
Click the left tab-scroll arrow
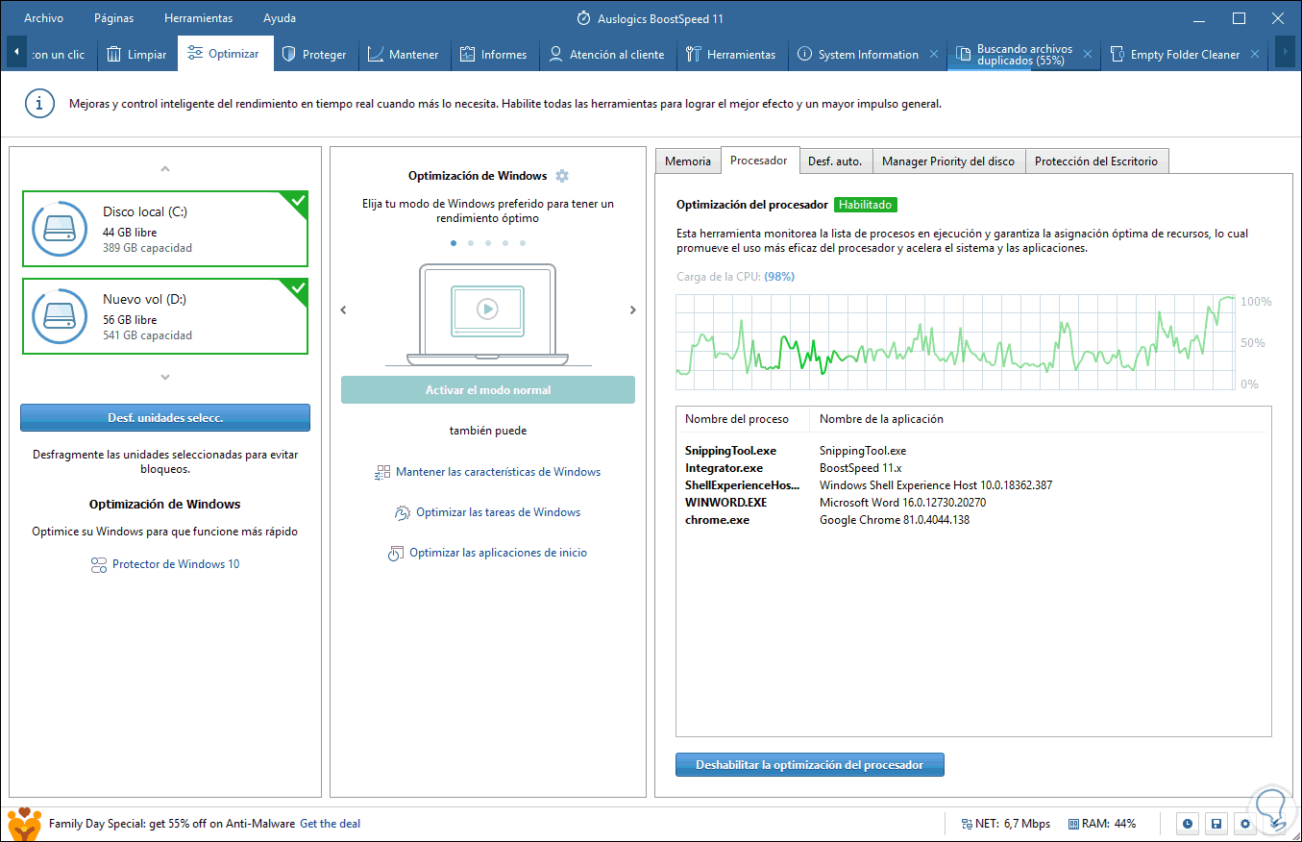click(x=16, y=53)
